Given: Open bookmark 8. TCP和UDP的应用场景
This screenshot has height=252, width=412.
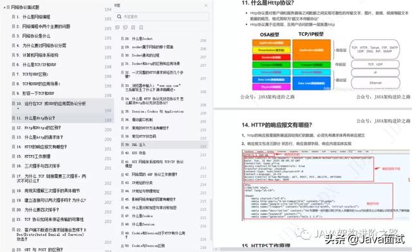Looking at the screenshot, I should click(38, 84).
